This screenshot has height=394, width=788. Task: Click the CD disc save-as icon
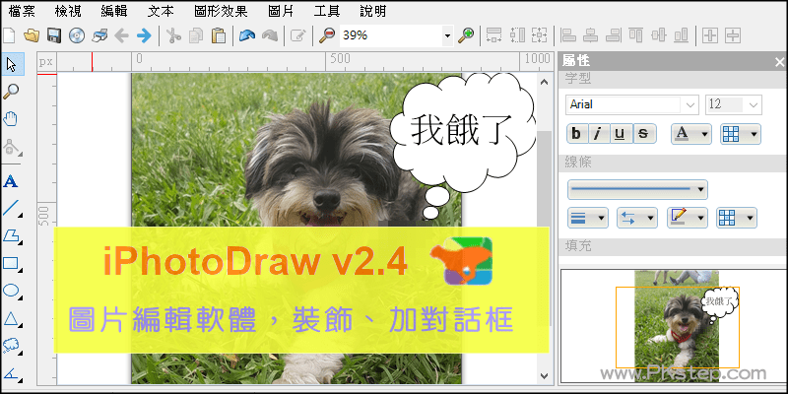[77, 35]
